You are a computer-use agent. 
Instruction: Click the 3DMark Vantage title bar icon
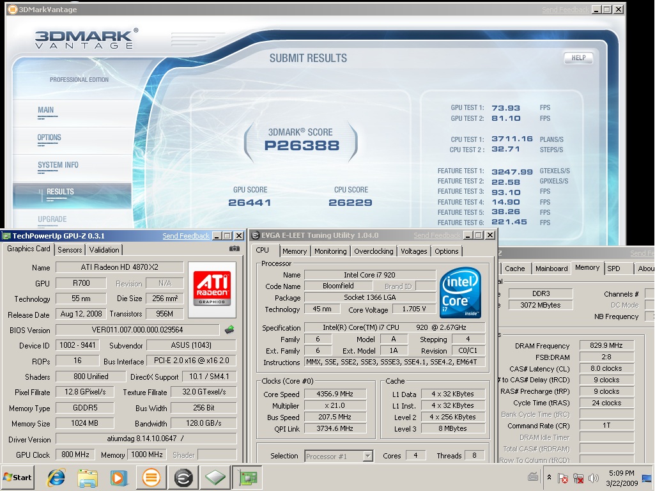13,9
